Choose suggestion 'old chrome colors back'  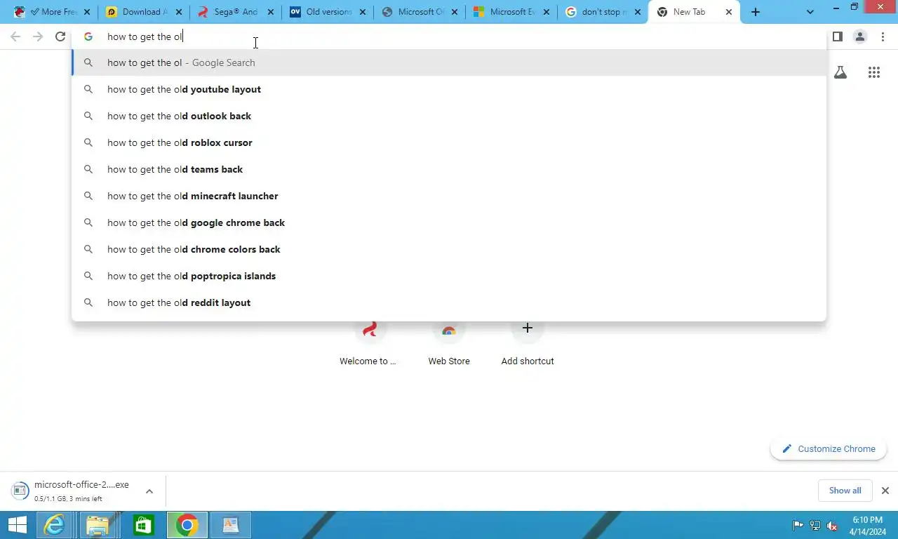(x=449, y=249)
